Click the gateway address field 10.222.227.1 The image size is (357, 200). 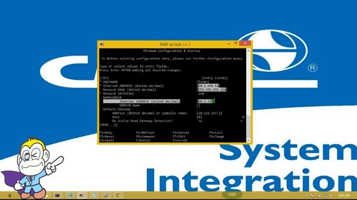coord(210,113)
